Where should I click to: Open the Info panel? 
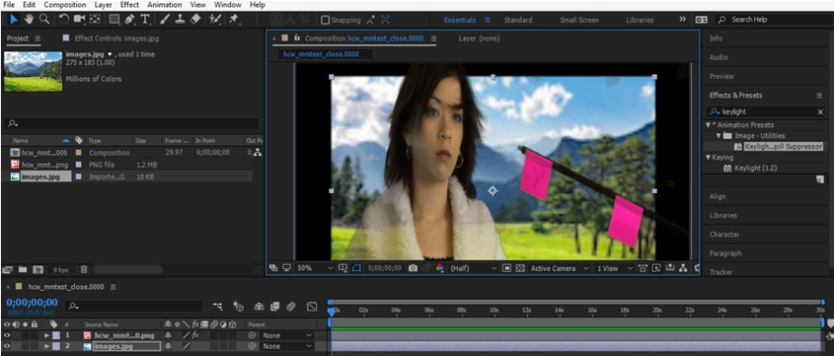pos(716,38)
